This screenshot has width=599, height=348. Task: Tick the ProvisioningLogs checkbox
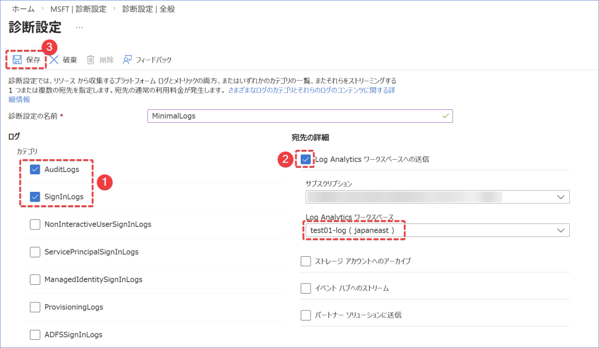35,307
